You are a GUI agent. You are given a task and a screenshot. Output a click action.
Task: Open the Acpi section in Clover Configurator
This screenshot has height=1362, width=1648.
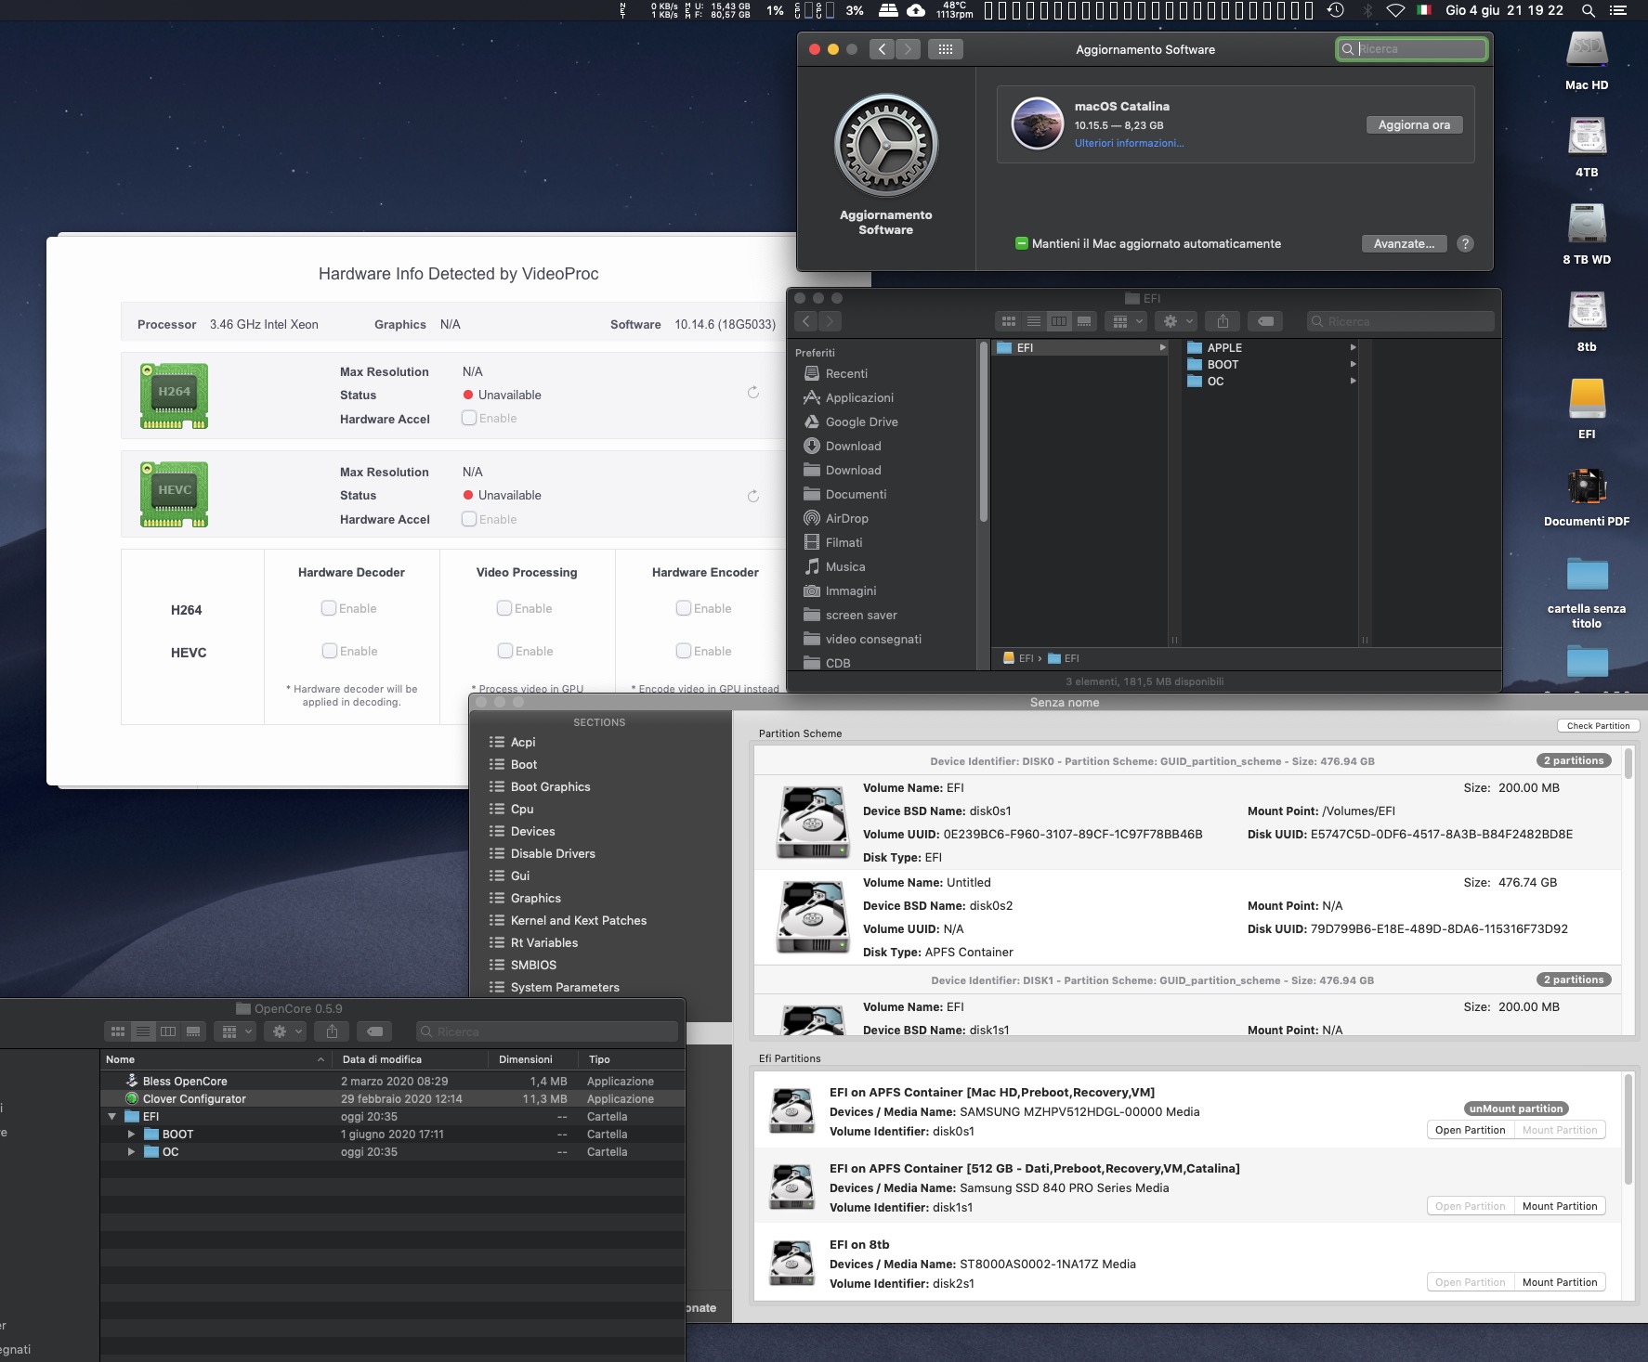pyautogui.click(x=523, y=742)
